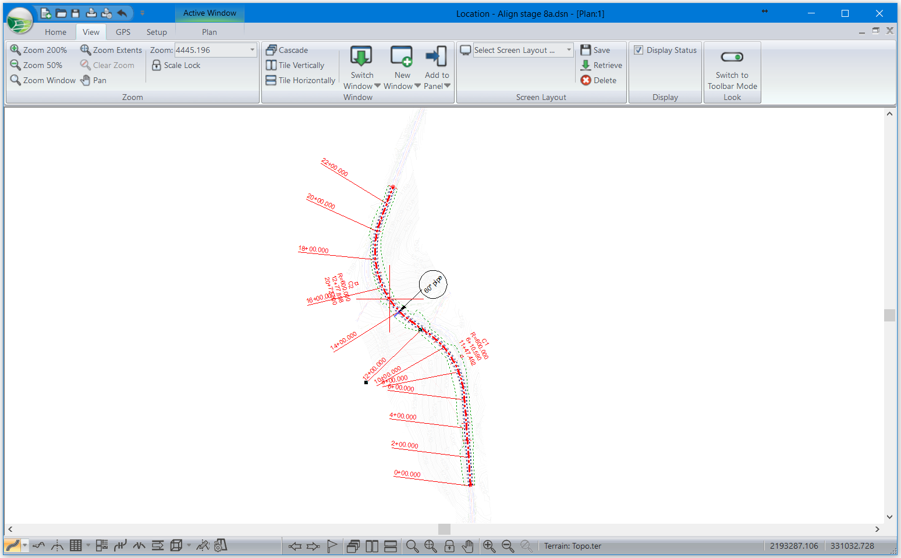Click the flag icon in bottom toolbar
This screenshot has width=901, height=558.
[x=332, y=546]
